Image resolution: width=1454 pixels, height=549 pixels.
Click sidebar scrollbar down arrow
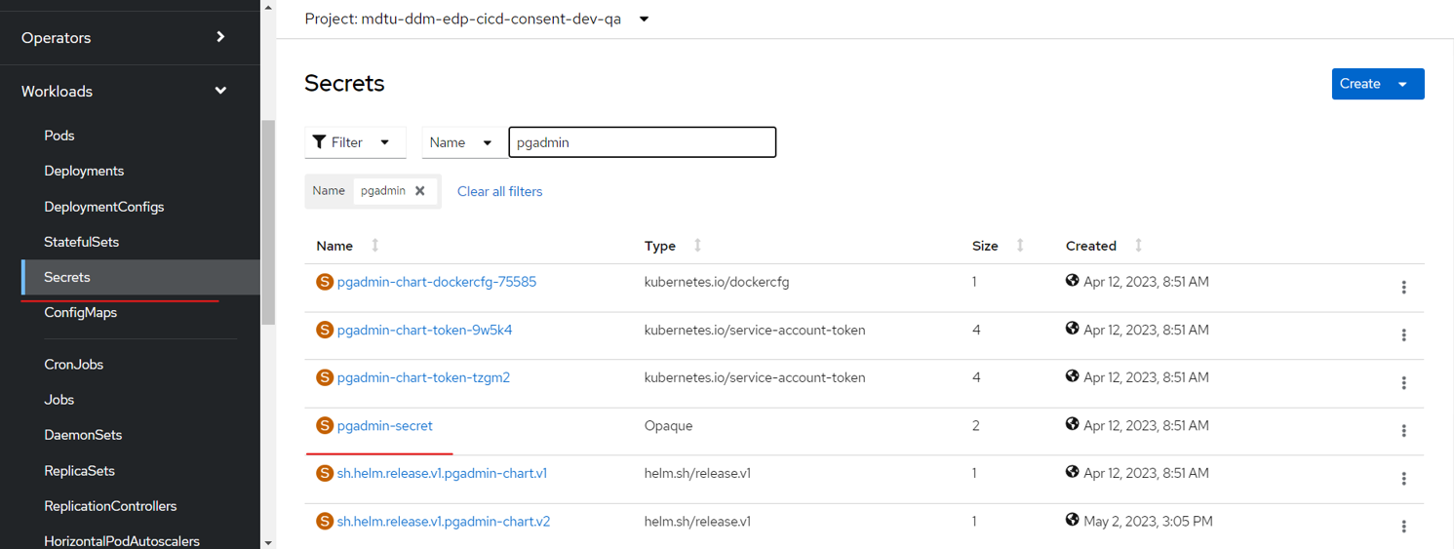click(268, 542)
